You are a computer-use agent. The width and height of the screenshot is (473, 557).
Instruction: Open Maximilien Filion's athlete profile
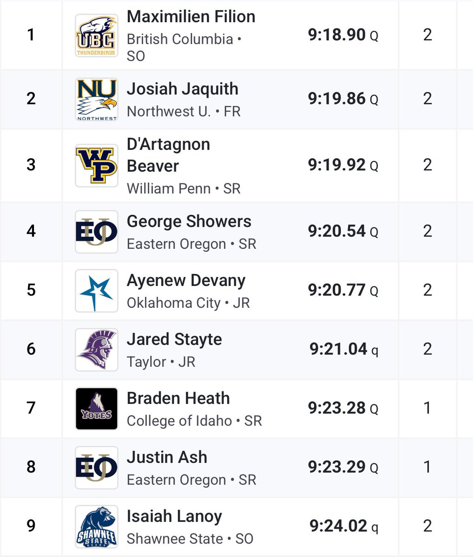coord(191,17)
